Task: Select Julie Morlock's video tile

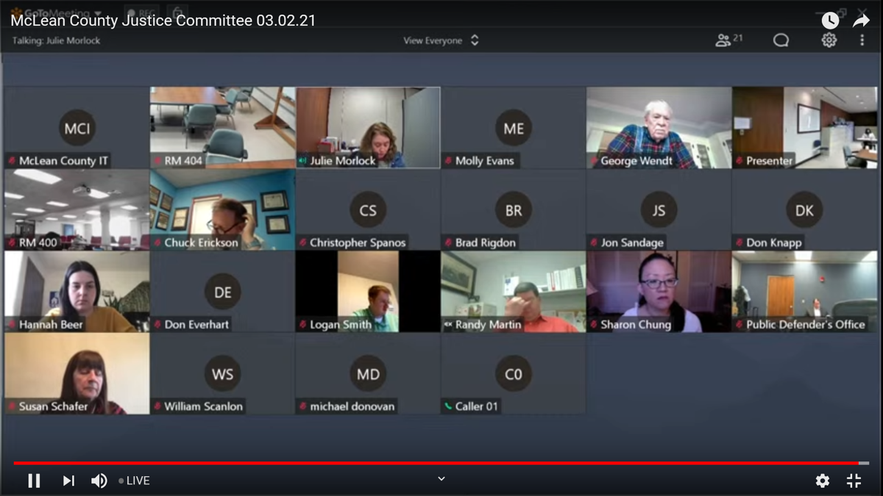Action: click(368, 127)
